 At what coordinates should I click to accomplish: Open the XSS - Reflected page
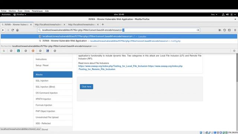point(53,123)
